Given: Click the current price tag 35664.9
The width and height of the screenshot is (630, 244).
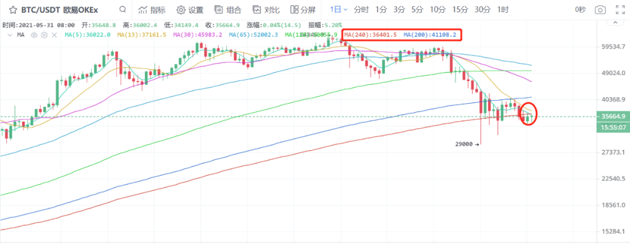Looking at the screenshot, I should point(613,117).
